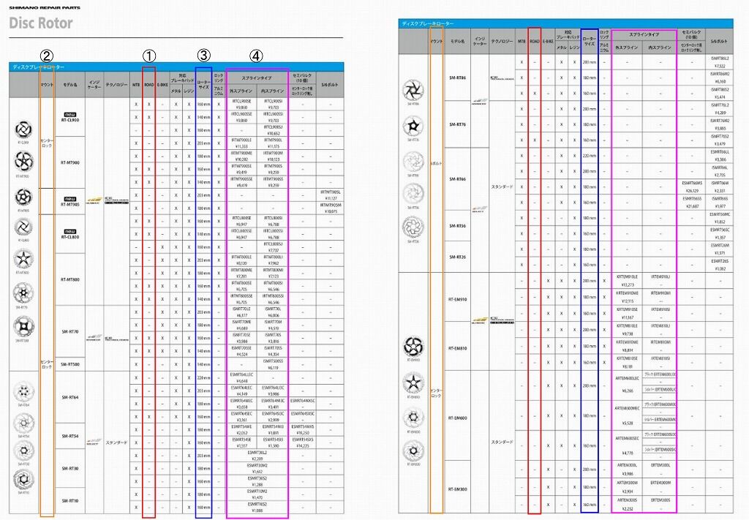Click model name "RT-MT900"
The height and width of the screenshot is (520, 749).
tap(70, 162)
